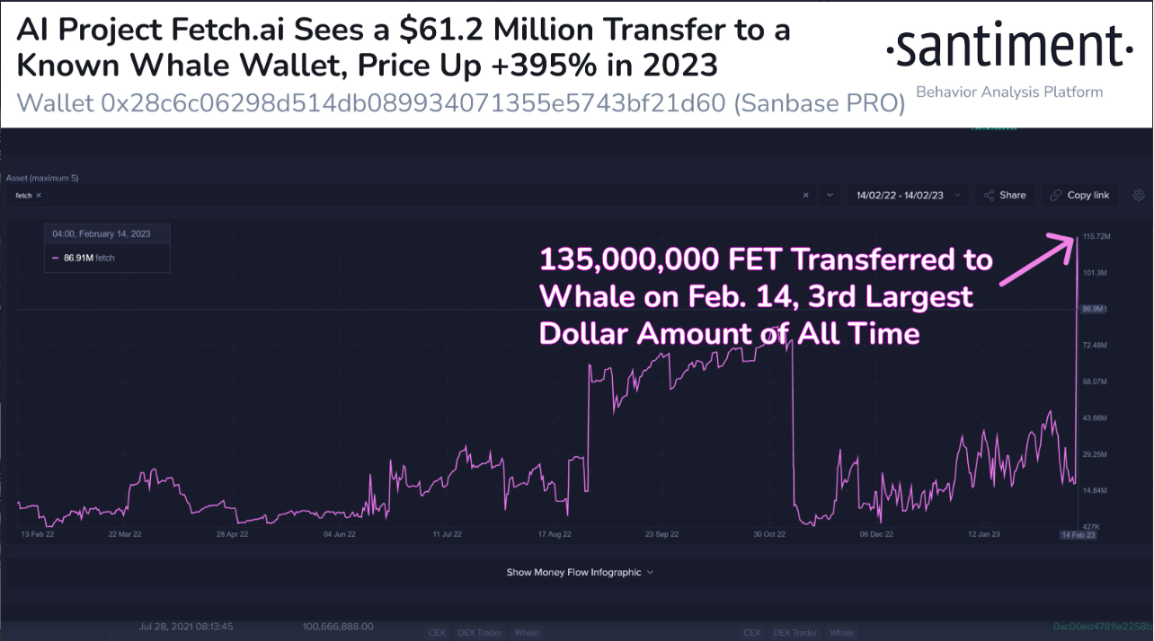
Task: Expand Show Money Flow Infographic
Action: coord(580,572)
